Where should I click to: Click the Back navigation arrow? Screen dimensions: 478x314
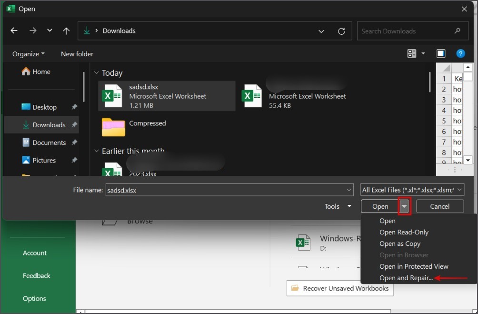coord(14,30)
